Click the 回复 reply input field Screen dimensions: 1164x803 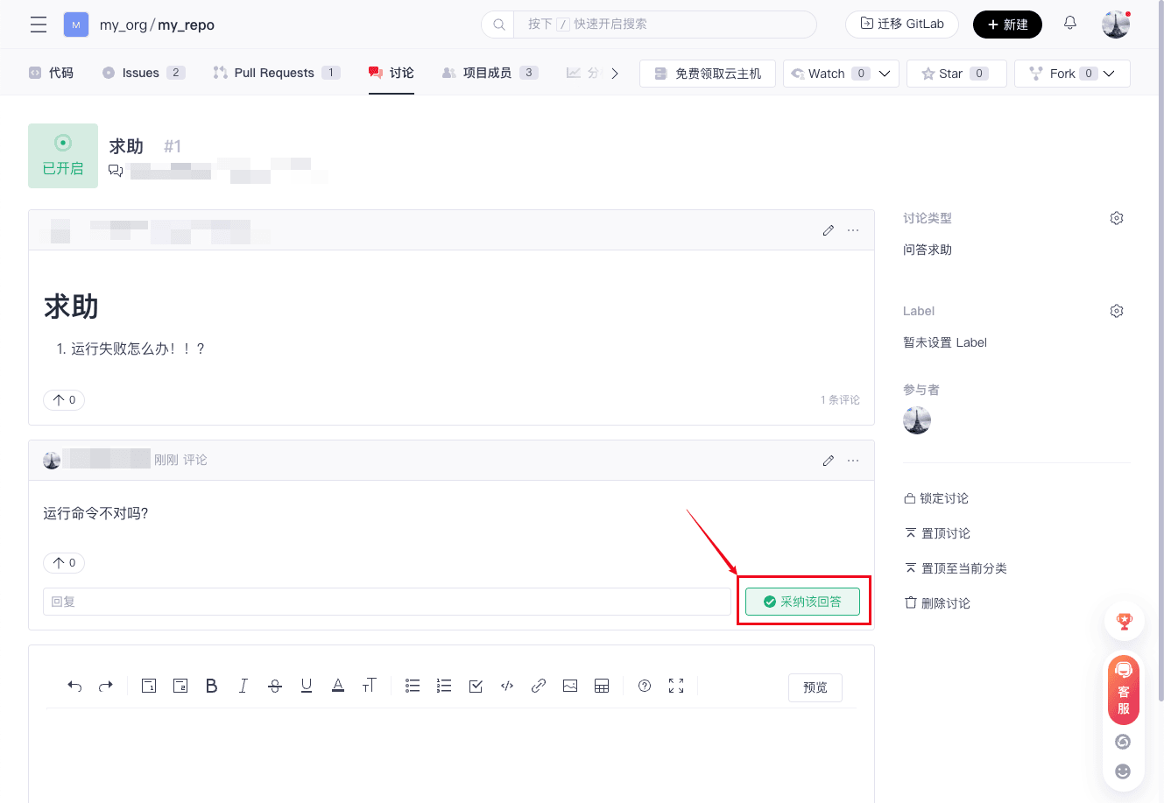(x=386, y=602)
